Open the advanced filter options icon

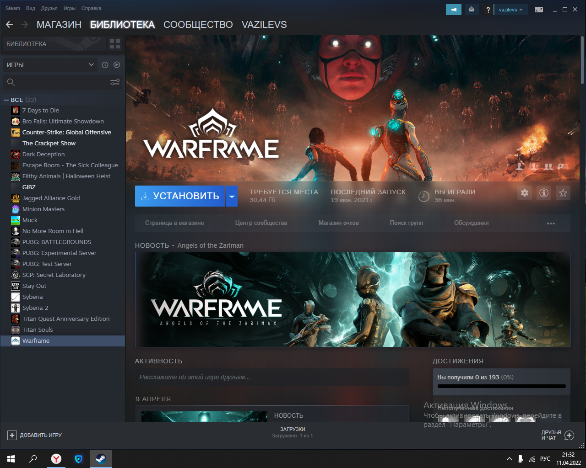[114, 82]
